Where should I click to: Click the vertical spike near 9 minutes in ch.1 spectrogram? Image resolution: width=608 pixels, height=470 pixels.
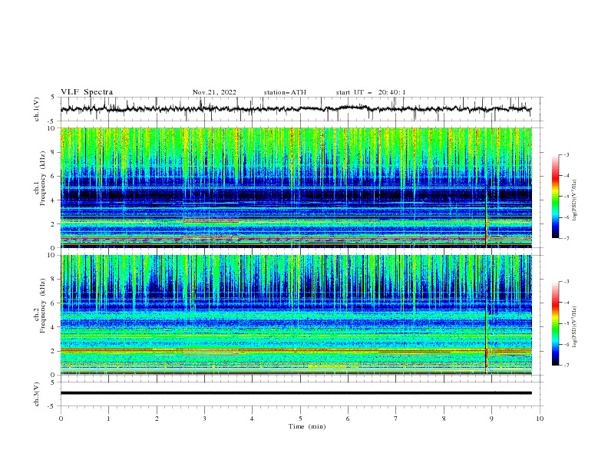pyautogui.click(x=486, y=217)
